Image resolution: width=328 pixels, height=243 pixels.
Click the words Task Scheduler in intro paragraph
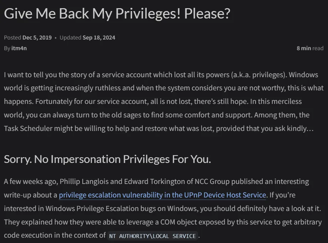point(28,128)
